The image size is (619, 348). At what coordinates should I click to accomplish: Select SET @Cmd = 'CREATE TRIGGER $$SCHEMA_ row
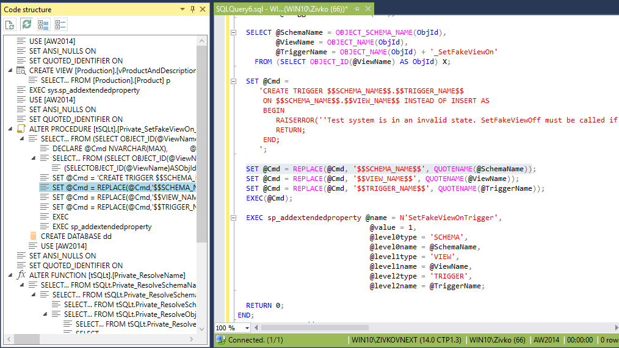tap(124, 178)
